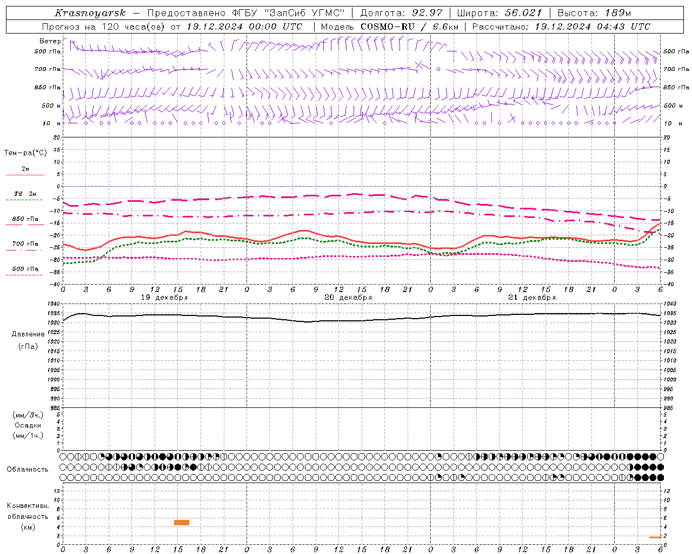Click the 'Высота: 189м' elevation text

coord(594,13)
